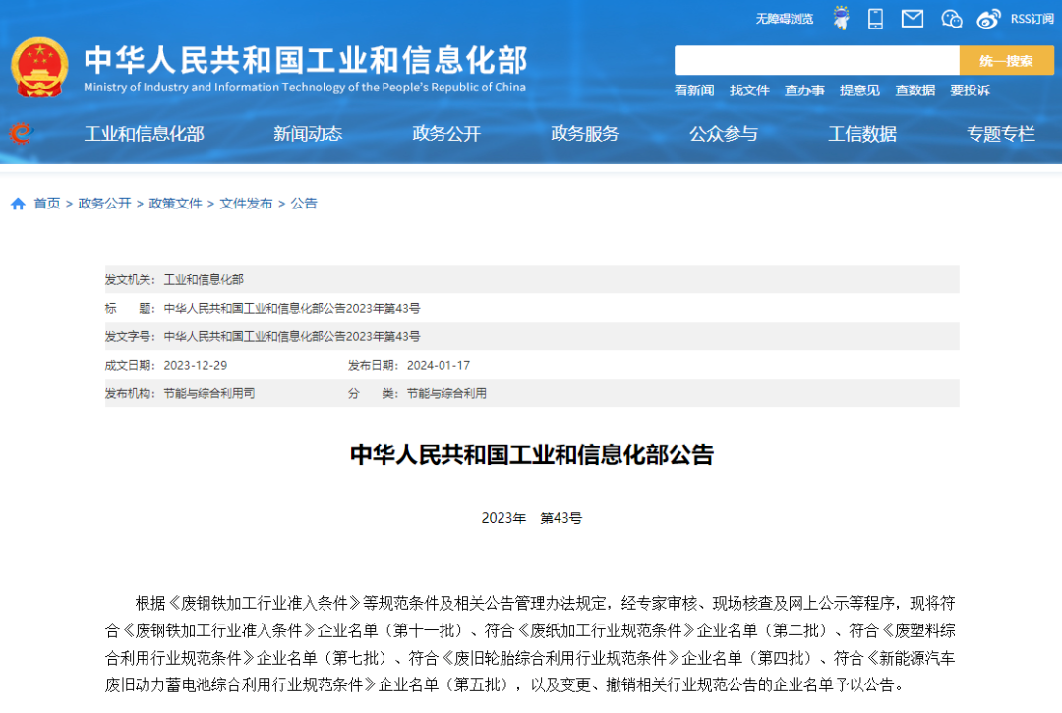Click the English ministry name subtitle
This screenshot has height=713, width=1062.
305,87
